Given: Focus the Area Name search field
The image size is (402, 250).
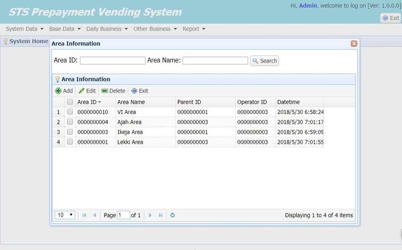Looking at the screenshot, I should [215, 61].
